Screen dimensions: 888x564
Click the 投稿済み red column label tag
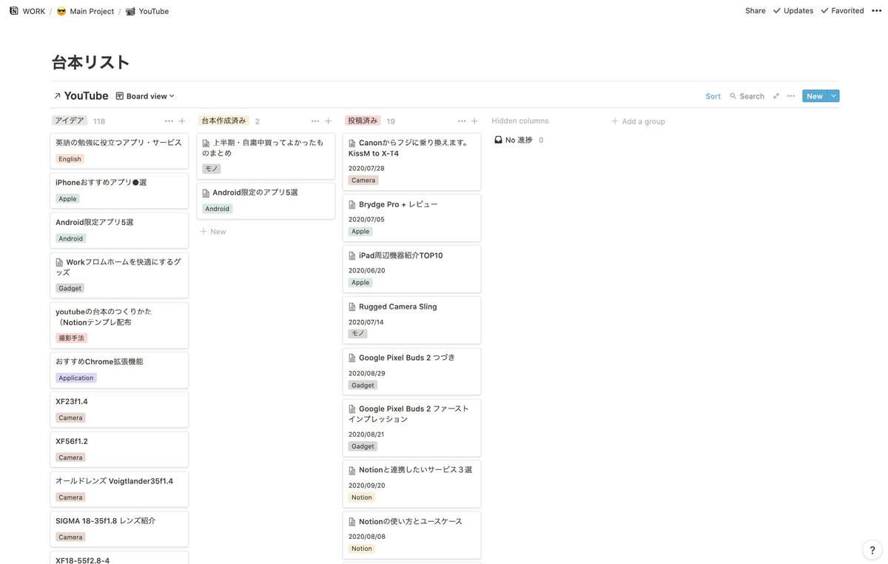[363, 121]
